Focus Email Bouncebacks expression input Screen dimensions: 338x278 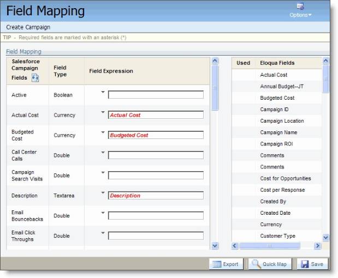click(x=156, y=216)
